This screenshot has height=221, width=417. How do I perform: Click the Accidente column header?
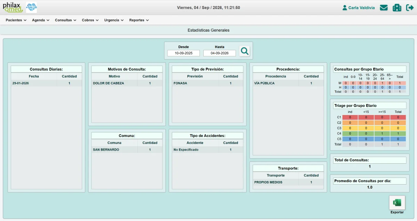[x=195, y=143]
